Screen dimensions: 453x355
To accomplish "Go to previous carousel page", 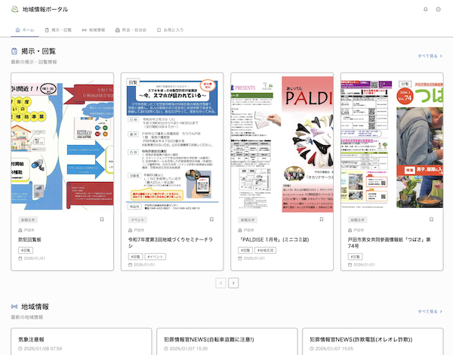I will [220, 283].
